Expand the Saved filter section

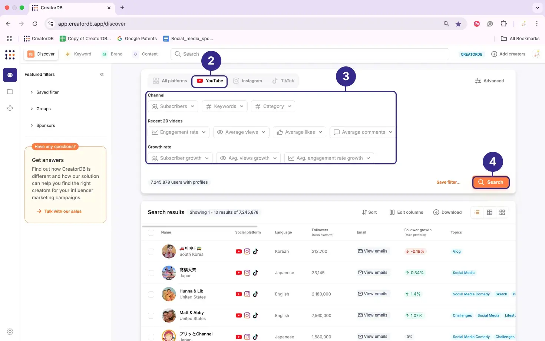tap(44, 92)
